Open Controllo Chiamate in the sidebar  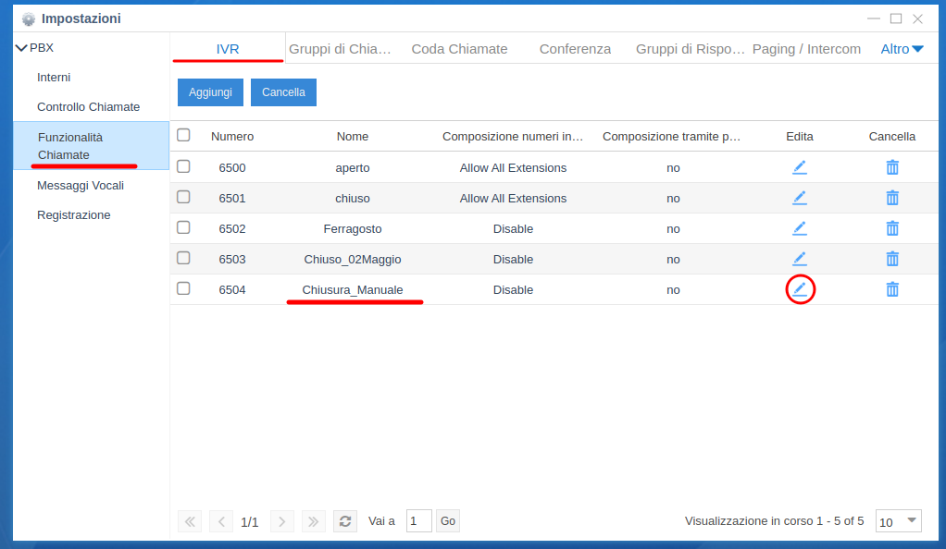point(88,106)
